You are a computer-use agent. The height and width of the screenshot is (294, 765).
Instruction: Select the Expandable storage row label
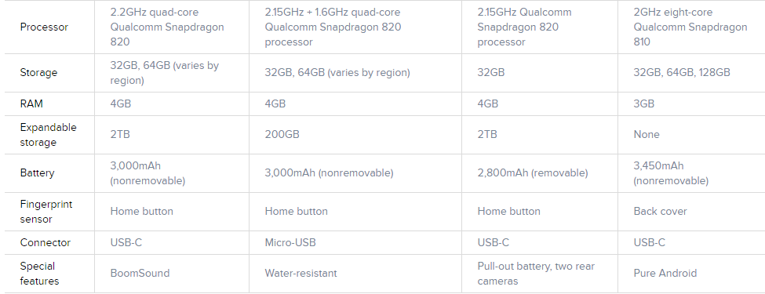tap(49, 135)
